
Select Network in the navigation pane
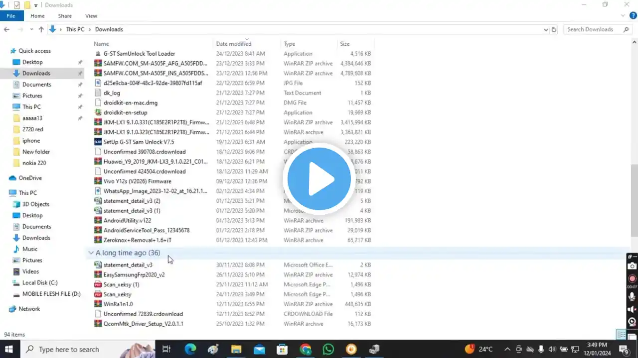coord(29,309)
